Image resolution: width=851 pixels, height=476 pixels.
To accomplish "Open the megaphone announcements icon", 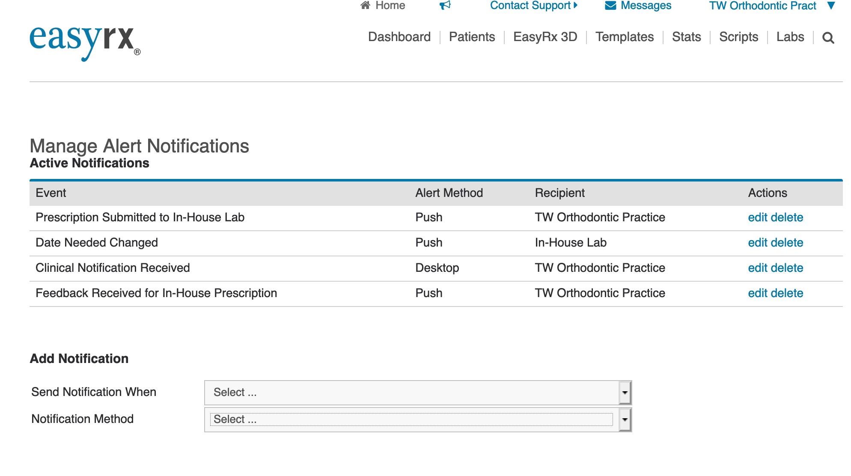I will [445, 6].
